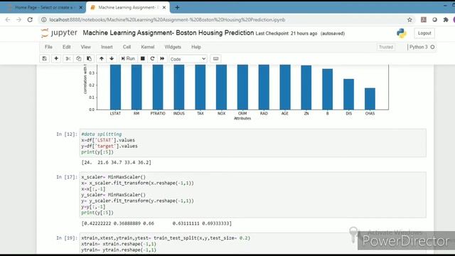Open the Insert menu
Image resolution: width=455 pixels, height=256 pixels.
tap(107, 47)
